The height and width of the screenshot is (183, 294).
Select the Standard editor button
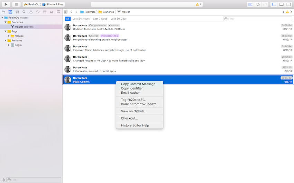pyautogui.click(x=250, y=4)
